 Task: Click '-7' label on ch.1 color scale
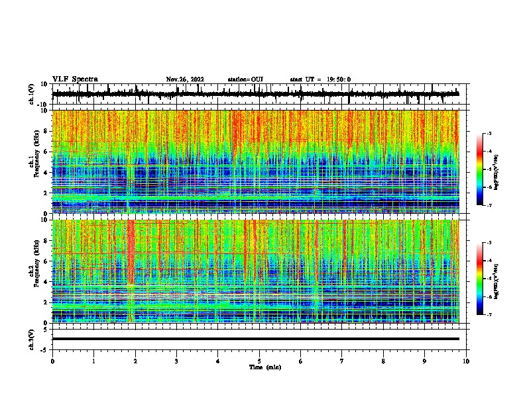[x=489, y=205]
